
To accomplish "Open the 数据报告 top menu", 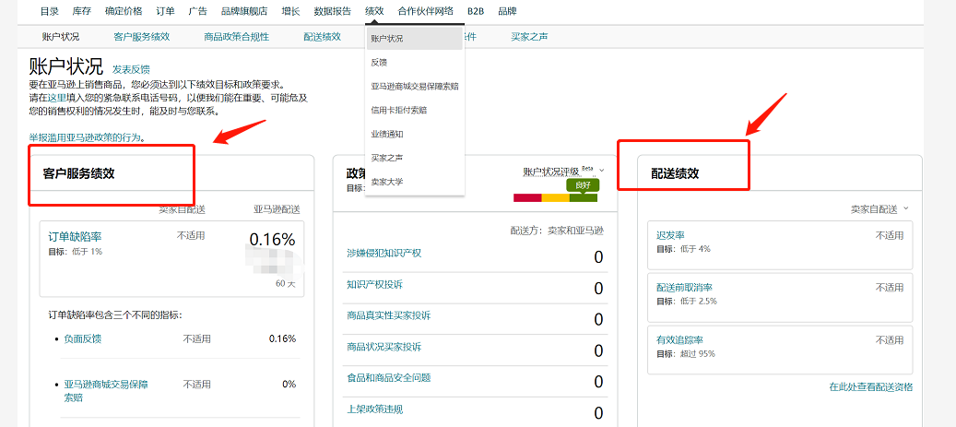I will point(332,11).
